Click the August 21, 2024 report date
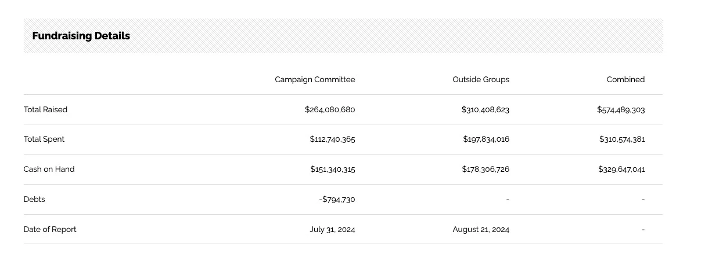The width and height of the screenshot is (712, 265). (x=481, y=230)
